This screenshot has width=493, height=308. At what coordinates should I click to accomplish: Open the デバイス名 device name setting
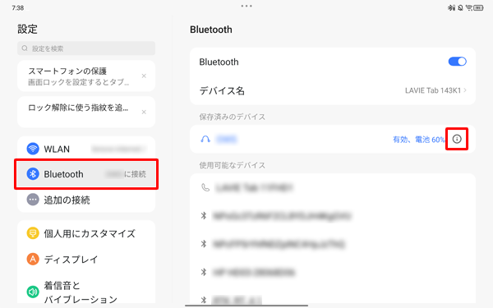[x=333, y=90]
